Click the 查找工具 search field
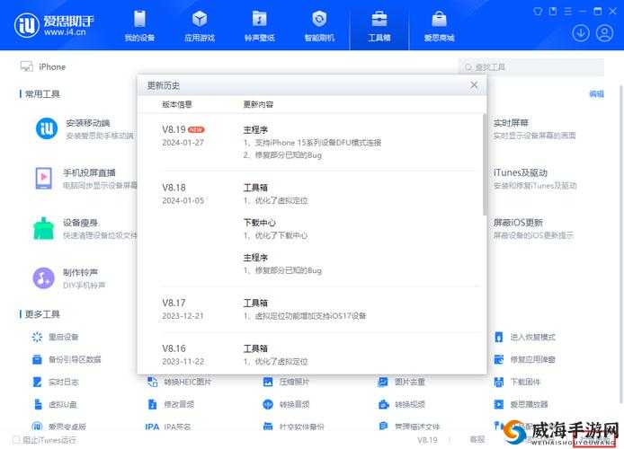The image size is (624, 449). pyautogui.click(x=531, y=67)
